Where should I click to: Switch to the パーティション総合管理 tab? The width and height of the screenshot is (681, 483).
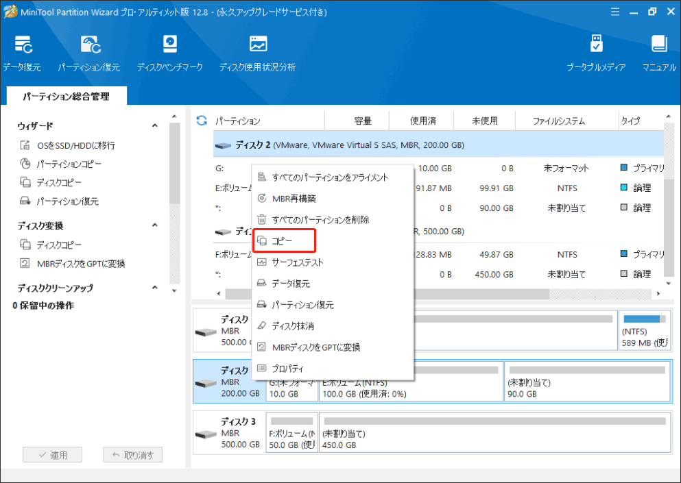click(x=65, y=96)
